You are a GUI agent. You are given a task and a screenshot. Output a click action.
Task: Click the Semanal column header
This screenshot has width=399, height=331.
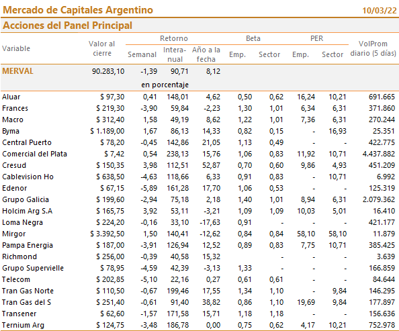(142, 54)
